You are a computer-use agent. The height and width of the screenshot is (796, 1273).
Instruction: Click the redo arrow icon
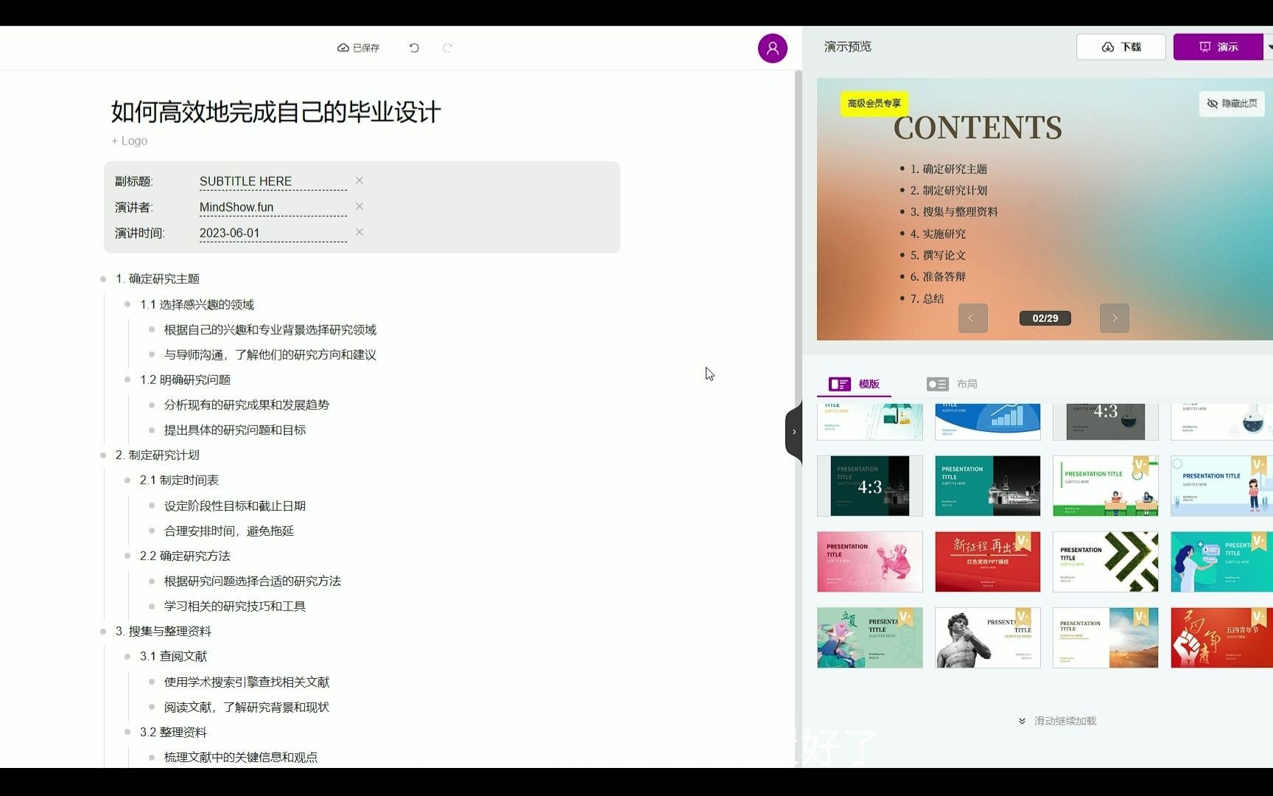(447, 48)
